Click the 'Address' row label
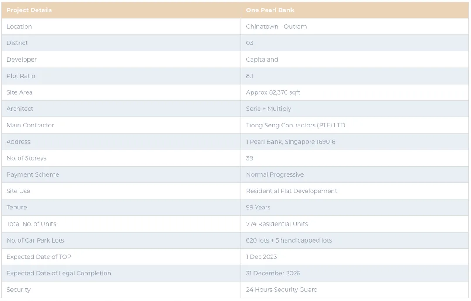Viewport: 471px width, 301px height. 19,142
